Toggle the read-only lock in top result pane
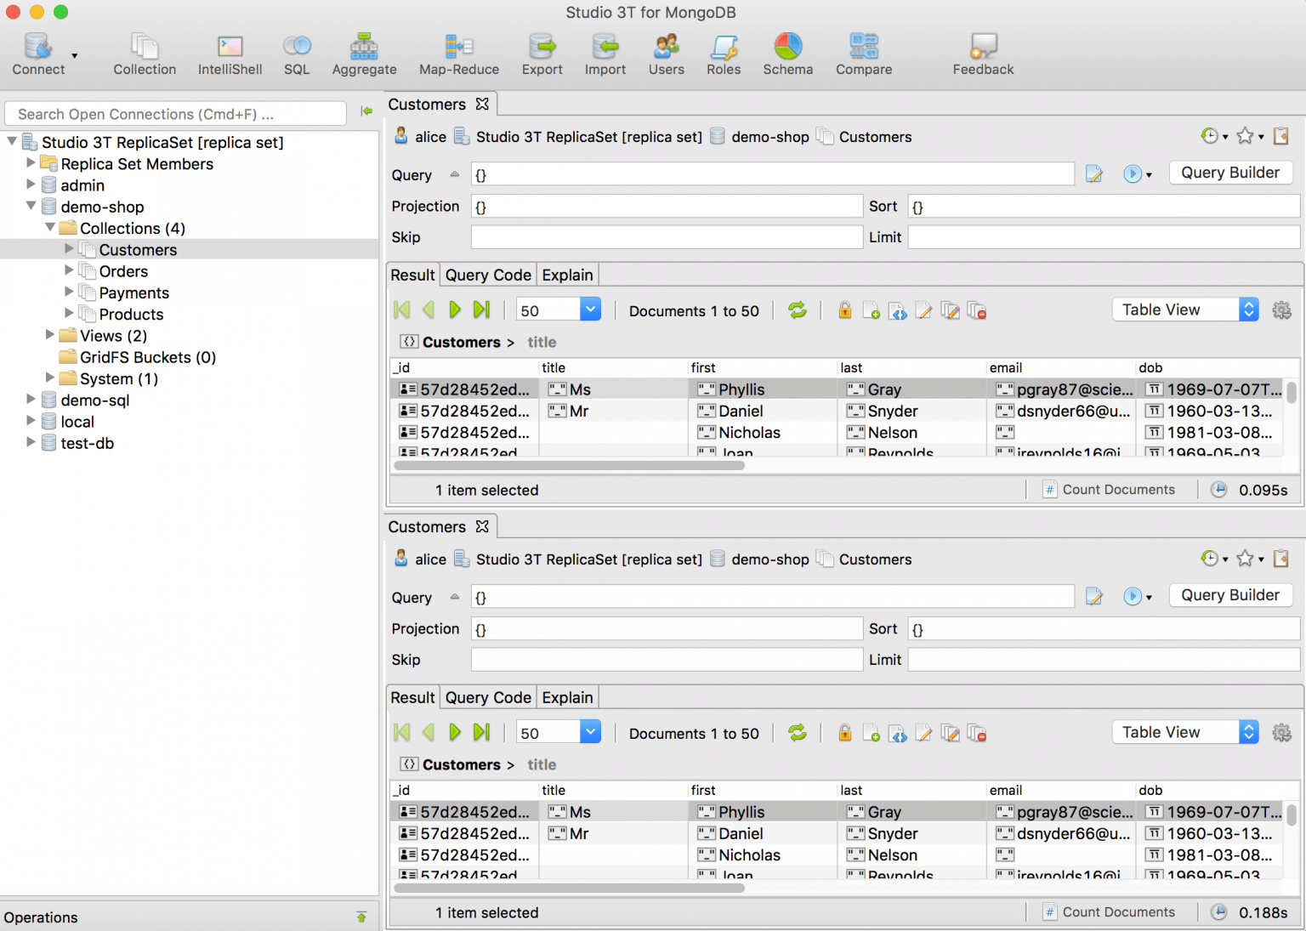The image size is (1306, 931). coord(844,310)
